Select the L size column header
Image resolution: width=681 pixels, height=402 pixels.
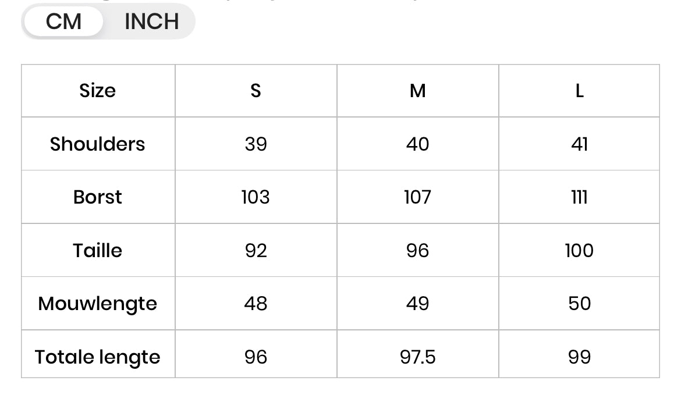click(579, 91)
